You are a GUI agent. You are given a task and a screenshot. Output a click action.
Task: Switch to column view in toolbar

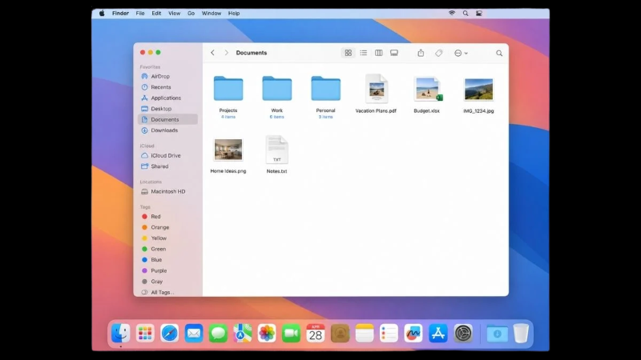pyautogui.click(x=378, y=53)
